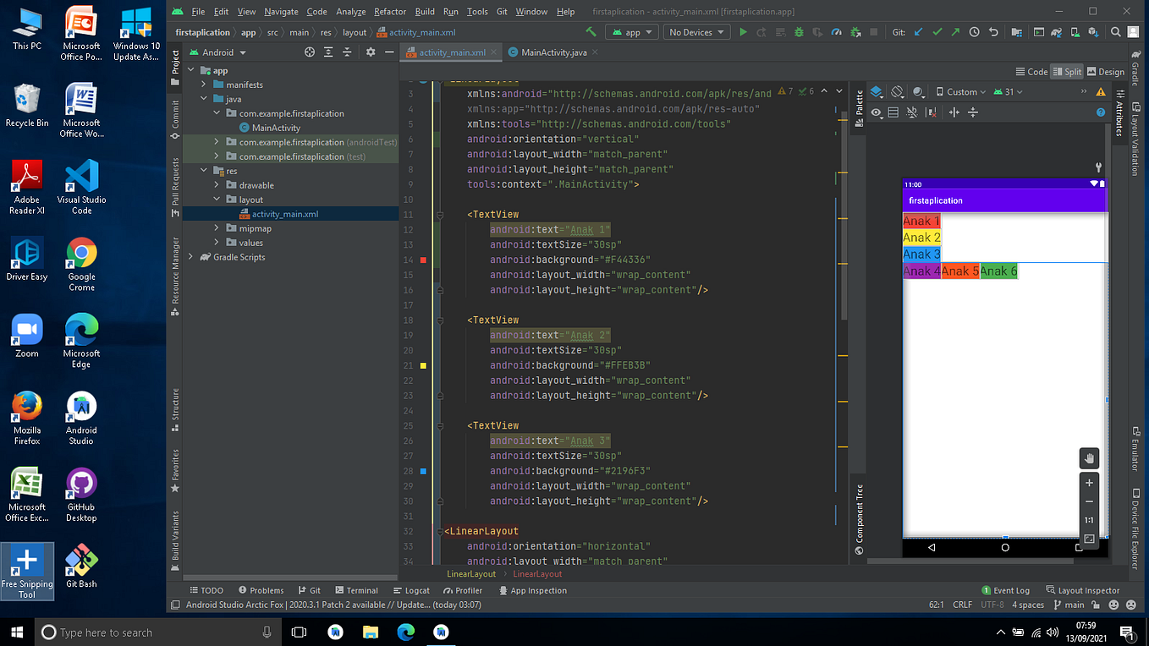
Task: Toggle orientation in the layout preview toolbar
Action: (898, 91)
